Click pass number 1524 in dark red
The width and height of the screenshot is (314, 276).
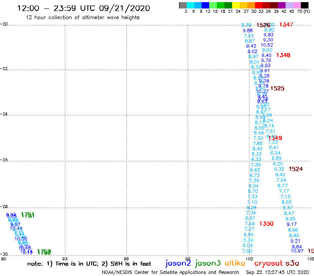(x=296, y=169)
